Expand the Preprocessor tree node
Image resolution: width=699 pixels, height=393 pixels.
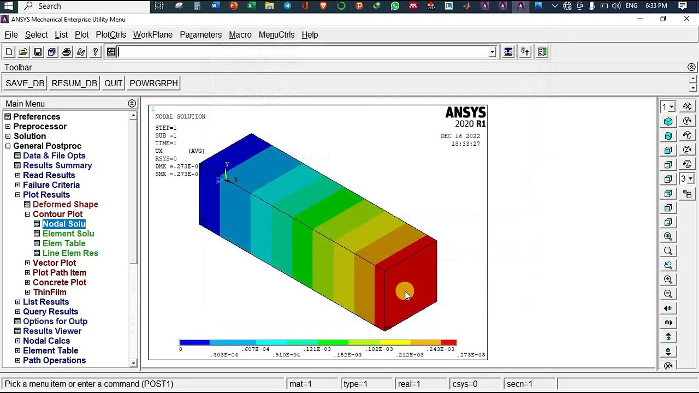point(8,127)
